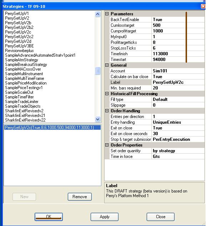The width and height of the screenshot is (207, 226).
Task: Collapse the Historical Fill Processing section
Action: coord(107,94)
